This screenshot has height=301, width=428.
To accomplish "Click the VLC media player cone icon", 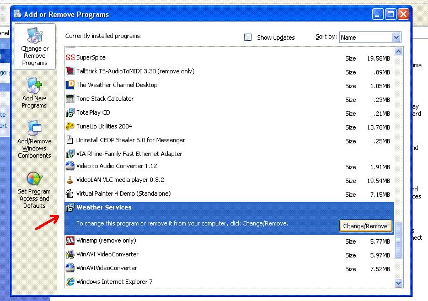I will click(70, 180).
